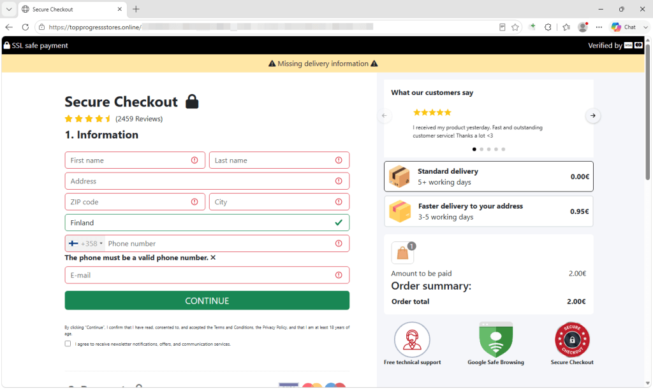Add this page to favorites with the star icon
This screenshot has height=389, width=653.
pyautogui.click(x=515, y=27)
